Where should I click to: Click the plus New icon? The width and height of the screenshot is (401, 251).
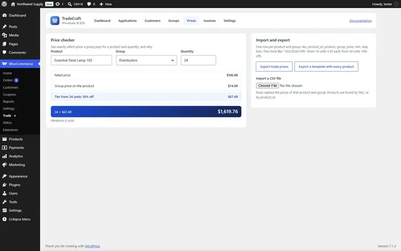pos(102,4)
